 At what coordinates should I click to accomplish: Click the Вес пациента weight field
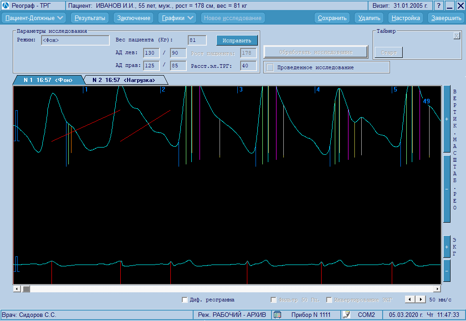(197, 40)
